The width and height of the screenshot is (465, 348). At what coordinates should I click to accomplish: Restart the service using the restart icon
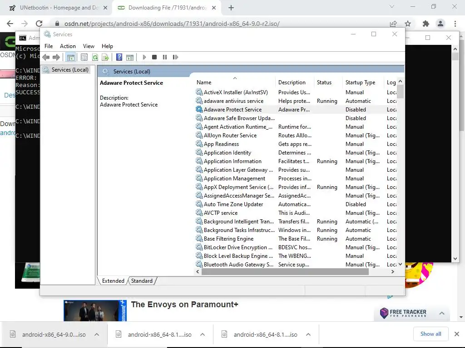176,57
